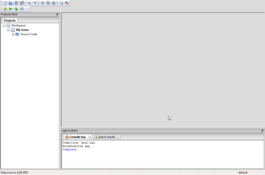
Task: Click the 'default' status bar field
Action: pos(243,172)
